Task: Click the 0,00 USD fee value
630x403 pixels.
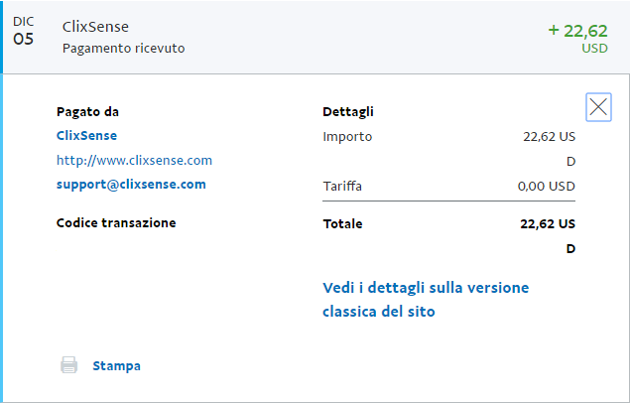Action: point(547,186)
